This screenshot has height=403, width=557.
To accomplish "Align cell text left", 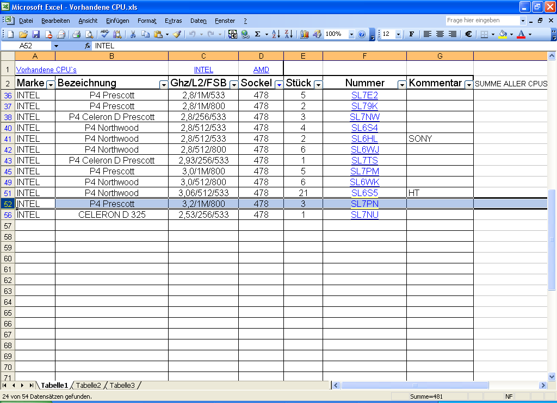I will 428,34.
